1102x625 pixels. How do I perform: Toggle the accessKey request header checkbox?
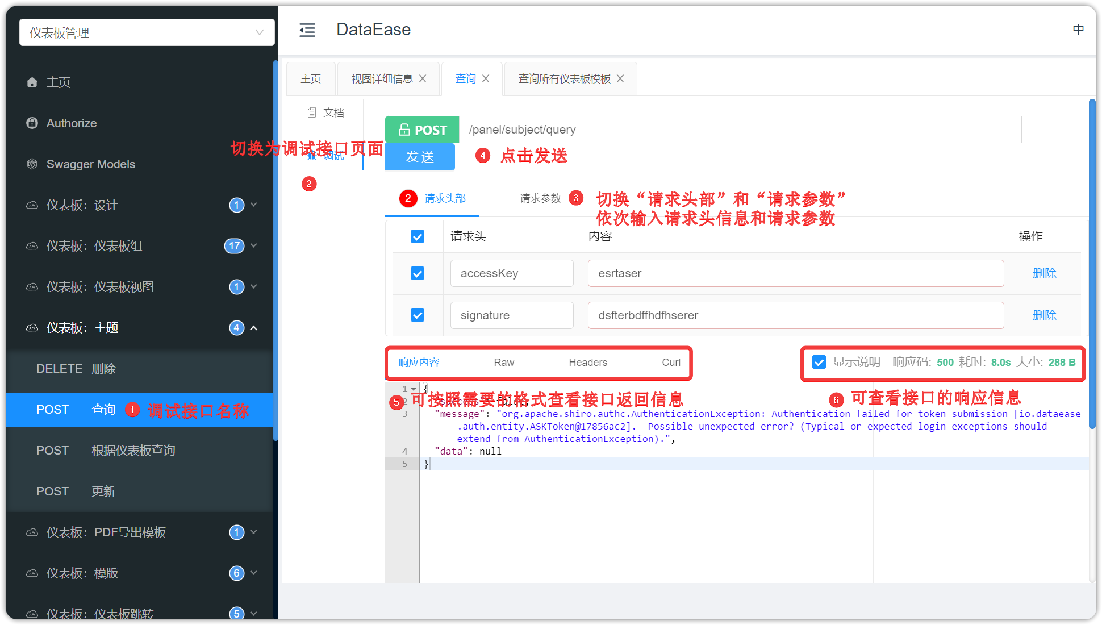pos(416,274)
